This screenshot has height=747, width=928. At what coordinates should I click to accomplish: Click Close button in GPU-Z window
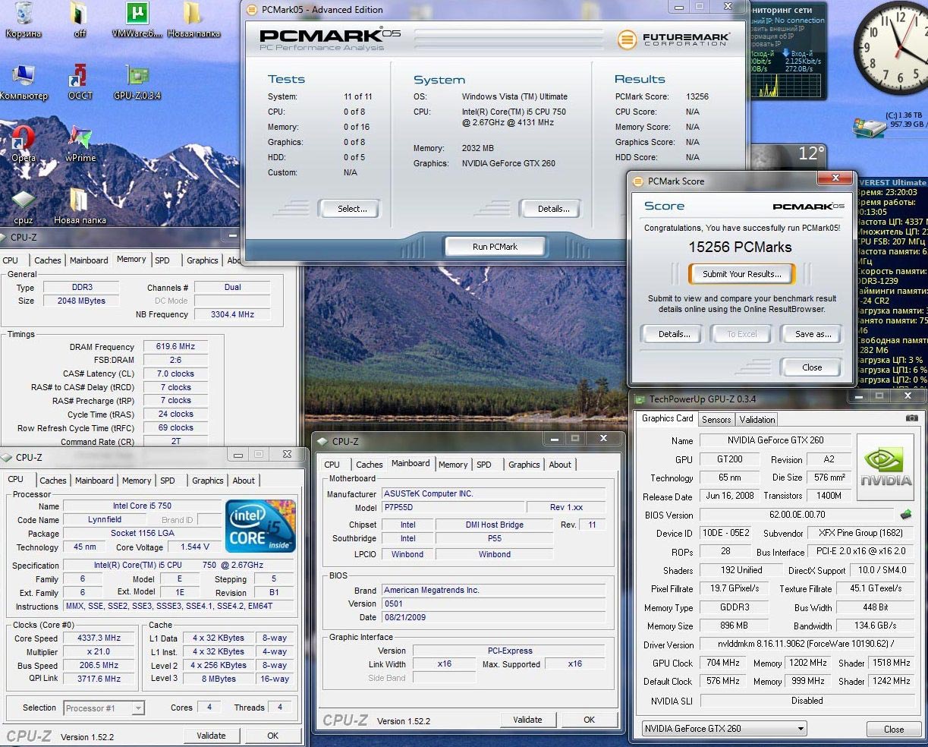(894, 730)
